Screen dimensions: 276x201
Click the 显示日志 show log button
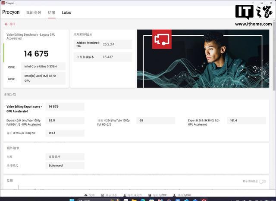109,195
